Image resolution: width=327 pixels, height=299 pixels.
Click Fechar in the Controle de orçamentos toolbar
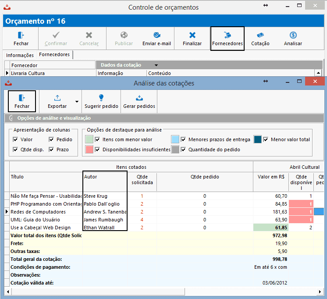[21, 39]
